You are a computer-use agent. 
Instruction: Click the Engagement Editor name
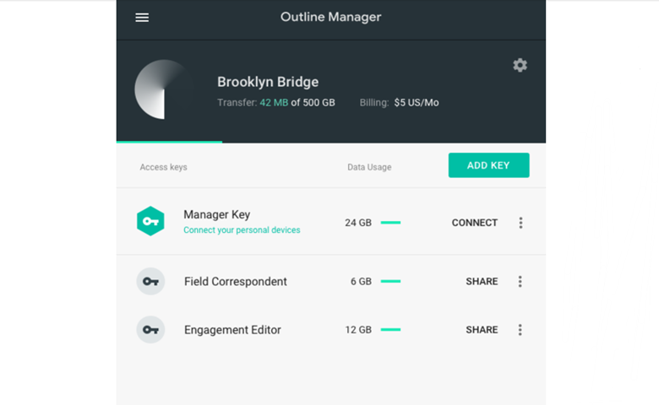232,330
